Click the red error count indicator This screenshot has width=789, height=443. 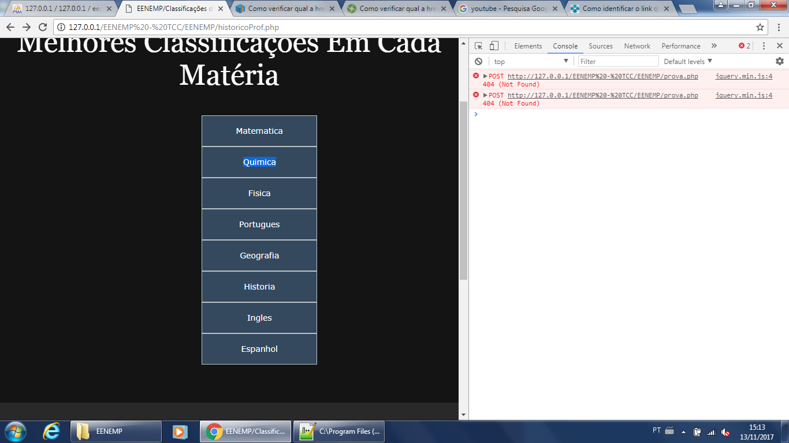(x=745, y=46)
